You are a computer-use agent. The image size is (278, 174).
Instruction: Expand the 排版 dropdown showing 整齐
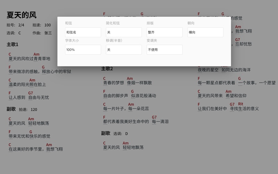(164, 32)
